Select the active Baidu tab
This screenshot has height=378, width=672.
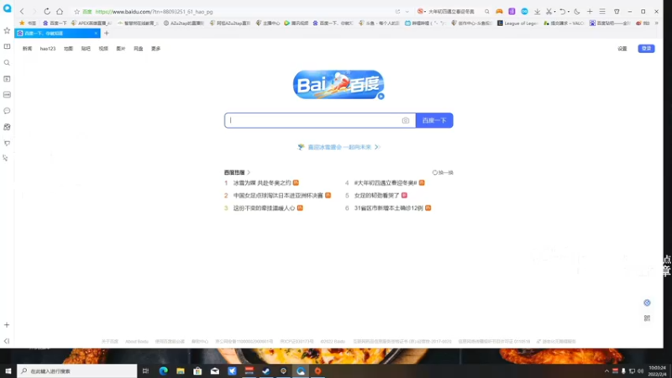point(57,33)
